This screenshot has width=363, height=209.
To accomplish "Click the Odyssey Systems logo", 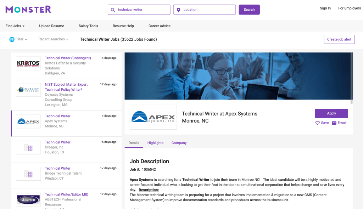I will coord(28,90).
